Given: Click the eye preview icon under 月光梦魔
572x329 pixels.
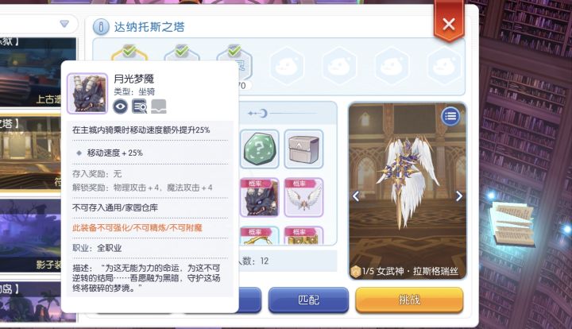Looking at the screenshot, I should tap(121, 106).
